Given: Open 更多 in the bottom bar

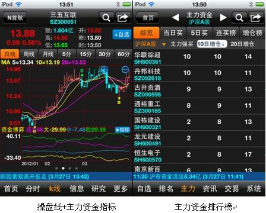Looking at the screenshot, I should click(121, 189).
